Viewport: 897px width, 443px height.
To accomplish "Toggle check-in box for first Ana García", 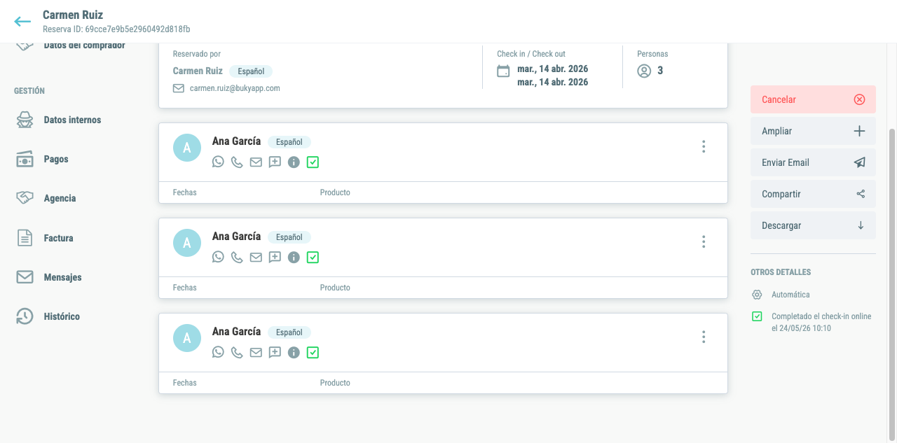I will pos(313,162).
